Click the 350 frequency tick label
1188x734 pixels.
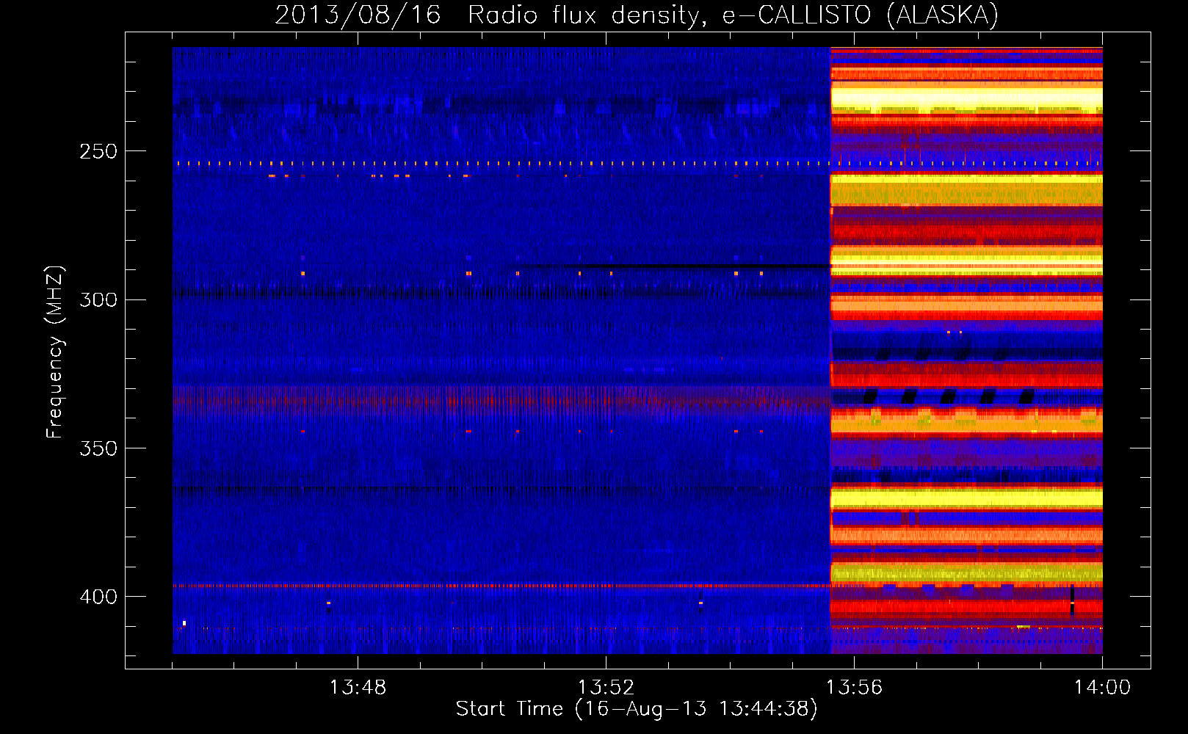98,448
